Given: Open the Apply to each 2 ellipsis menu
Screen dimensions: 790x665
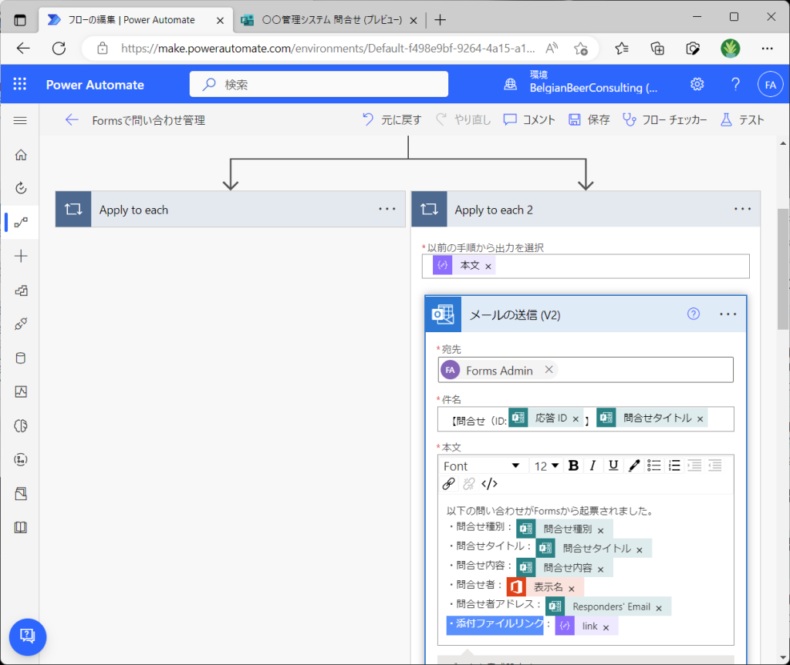Looking at the screenshot, I should coord(742,209).
